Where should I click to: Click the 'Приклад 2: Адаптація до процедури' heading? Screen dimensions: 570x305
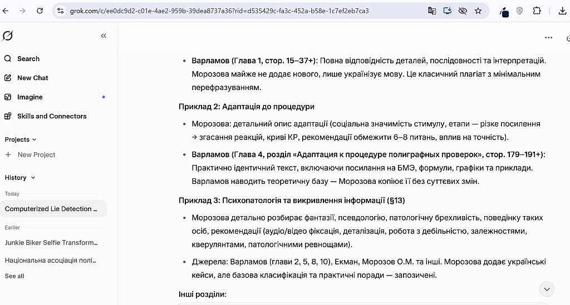(247, 107)
